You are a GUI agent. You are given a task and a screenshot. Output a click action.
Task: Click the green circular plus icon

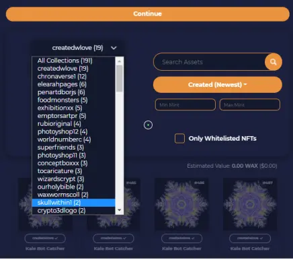148,125
